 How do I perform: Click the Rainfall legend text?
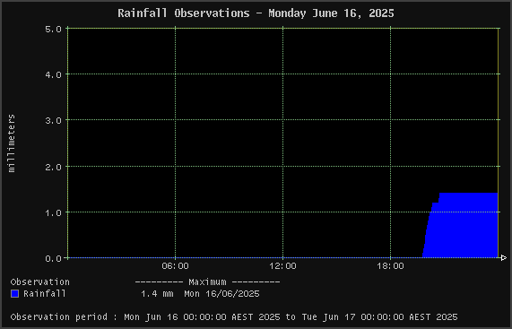coord(45,294)
